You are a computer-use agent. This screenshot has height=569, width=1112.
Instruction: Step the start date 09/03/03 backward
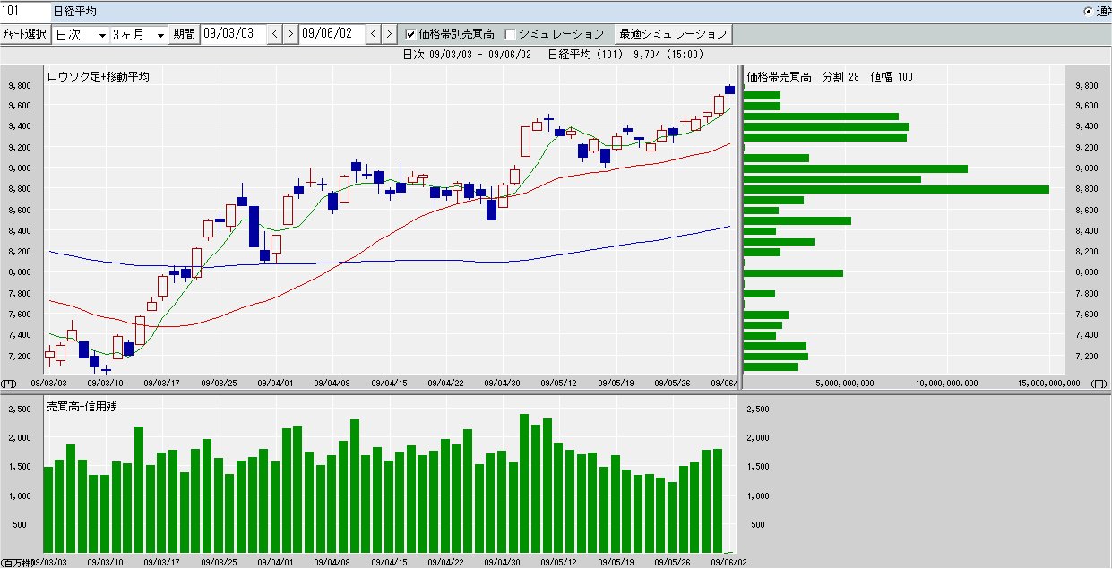275,34
